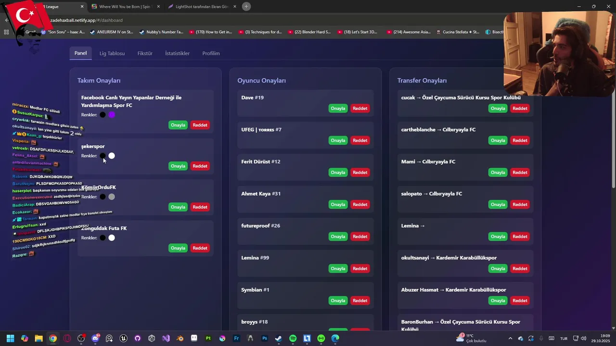The width and height of the screenshot is (616, 346).
Task: Reject player Ahmet Kaya #31
Action: [x=360, y=204]
